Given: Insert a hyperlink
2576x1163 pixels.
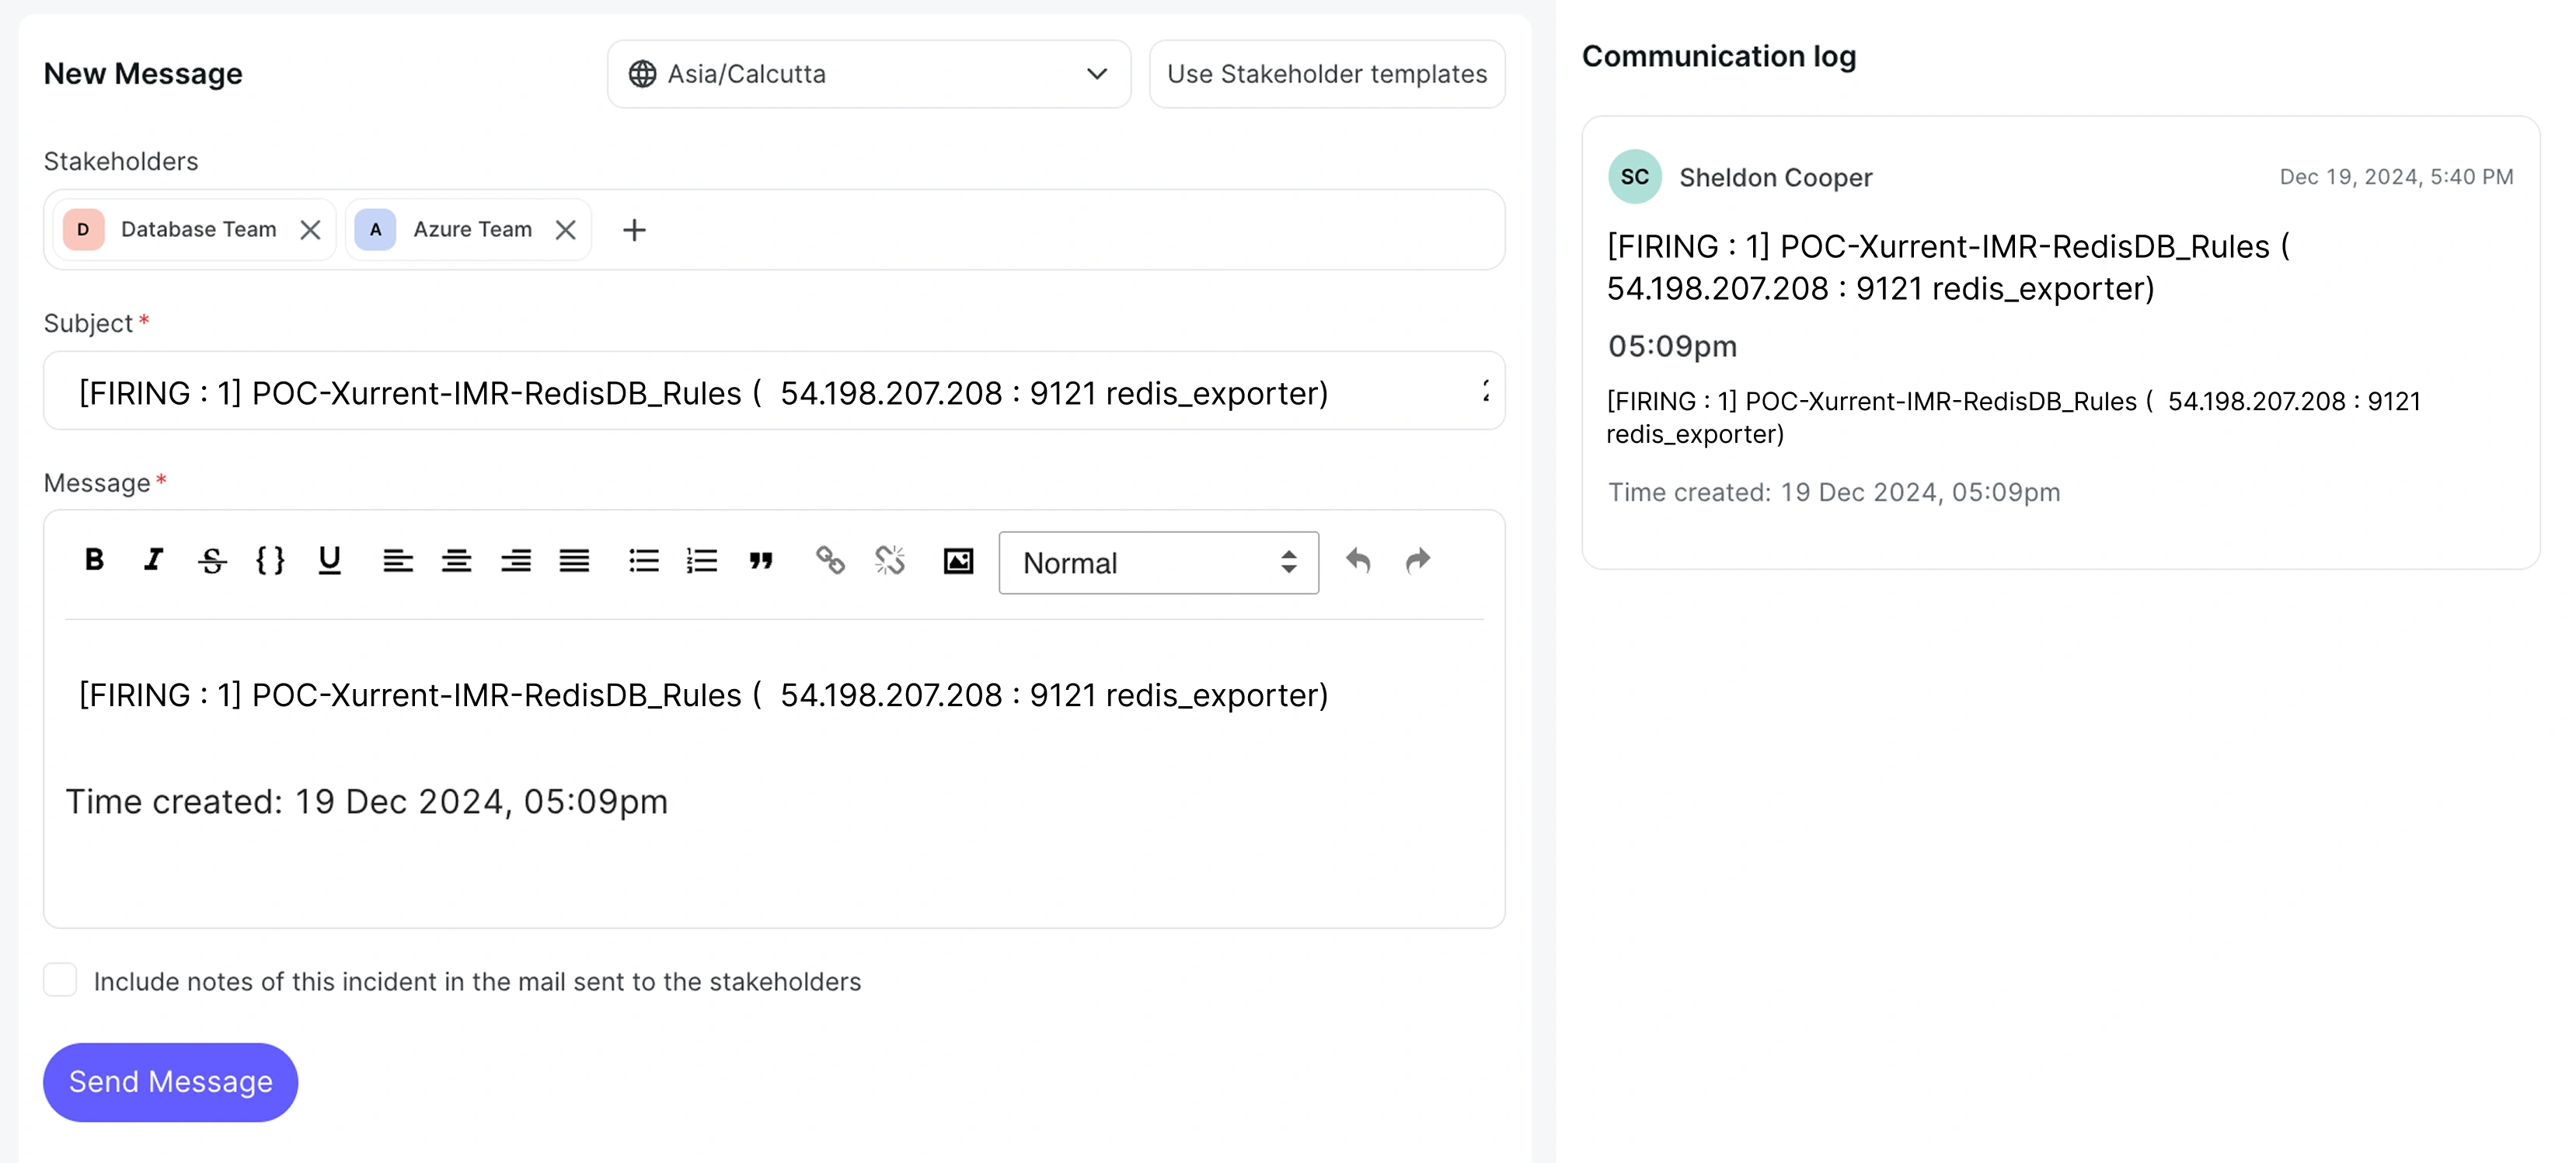Looking at the screenshot, I should (x=830, y=561).
